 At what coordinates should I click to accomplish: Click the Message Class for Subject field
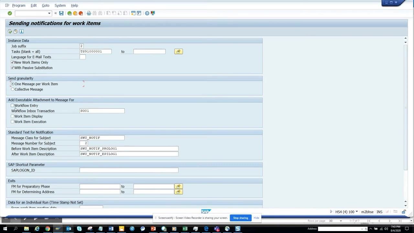pos(102,138)
